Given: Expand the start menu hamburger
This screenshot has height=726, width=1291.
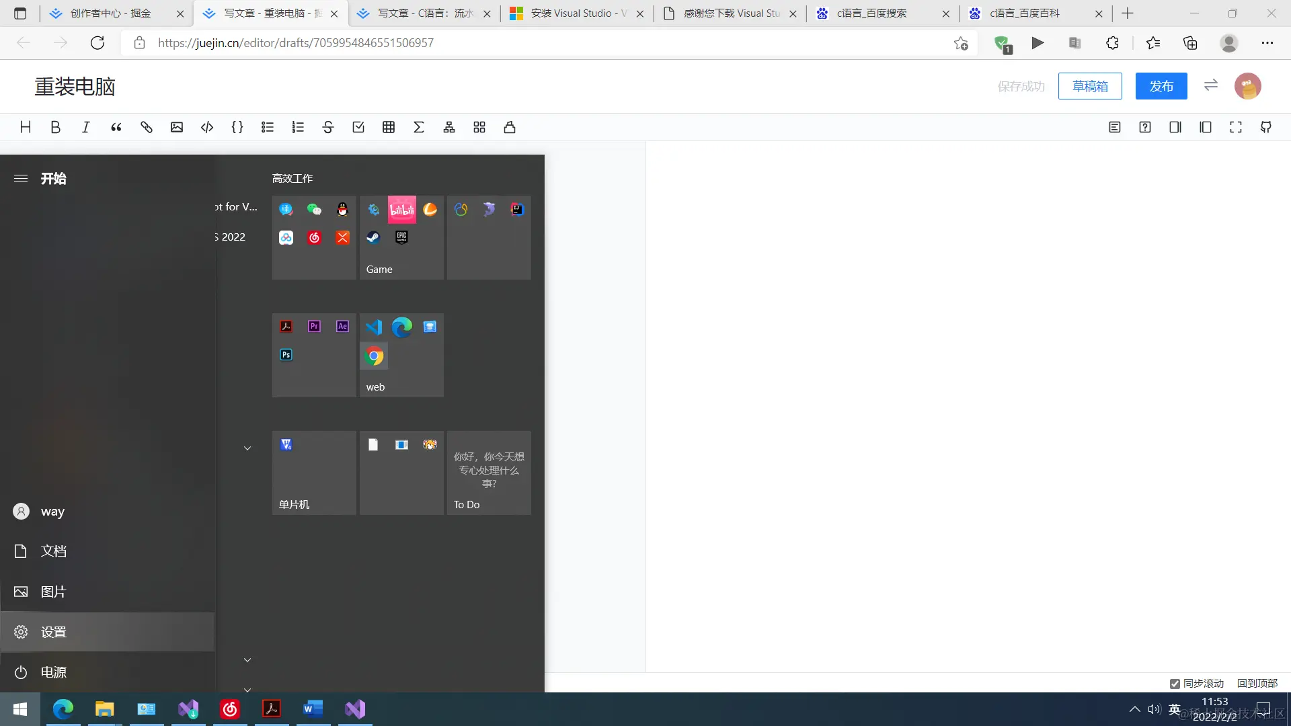Looking at the screenshot, I should [21, 178].
